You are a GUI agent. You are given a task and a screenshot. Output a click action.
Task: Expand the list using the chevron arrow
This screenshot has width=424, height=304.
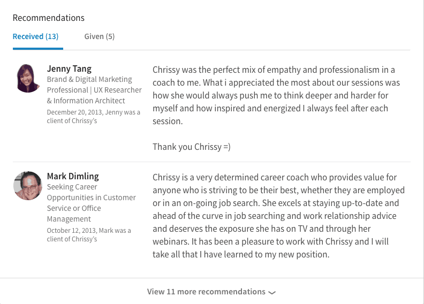pos(272,293)
